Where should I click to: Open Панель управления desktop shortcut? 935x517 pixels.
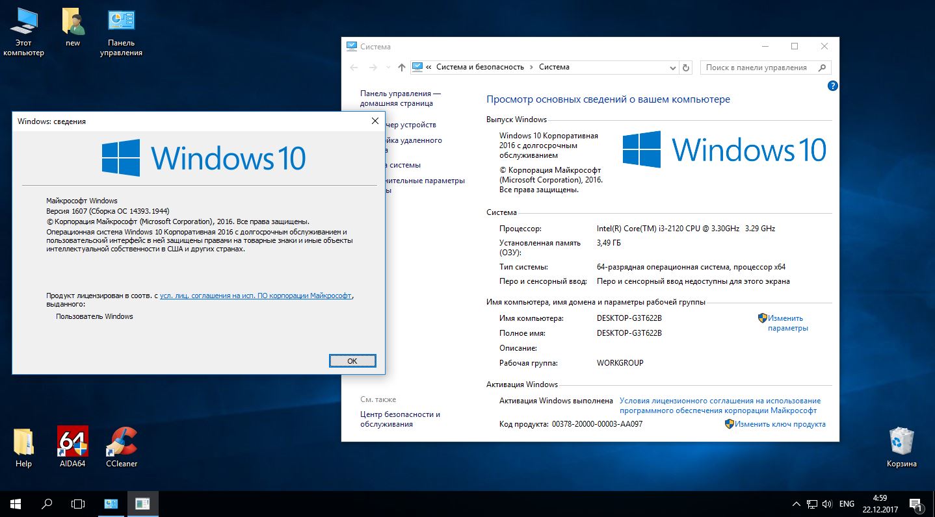pos(121,32)
